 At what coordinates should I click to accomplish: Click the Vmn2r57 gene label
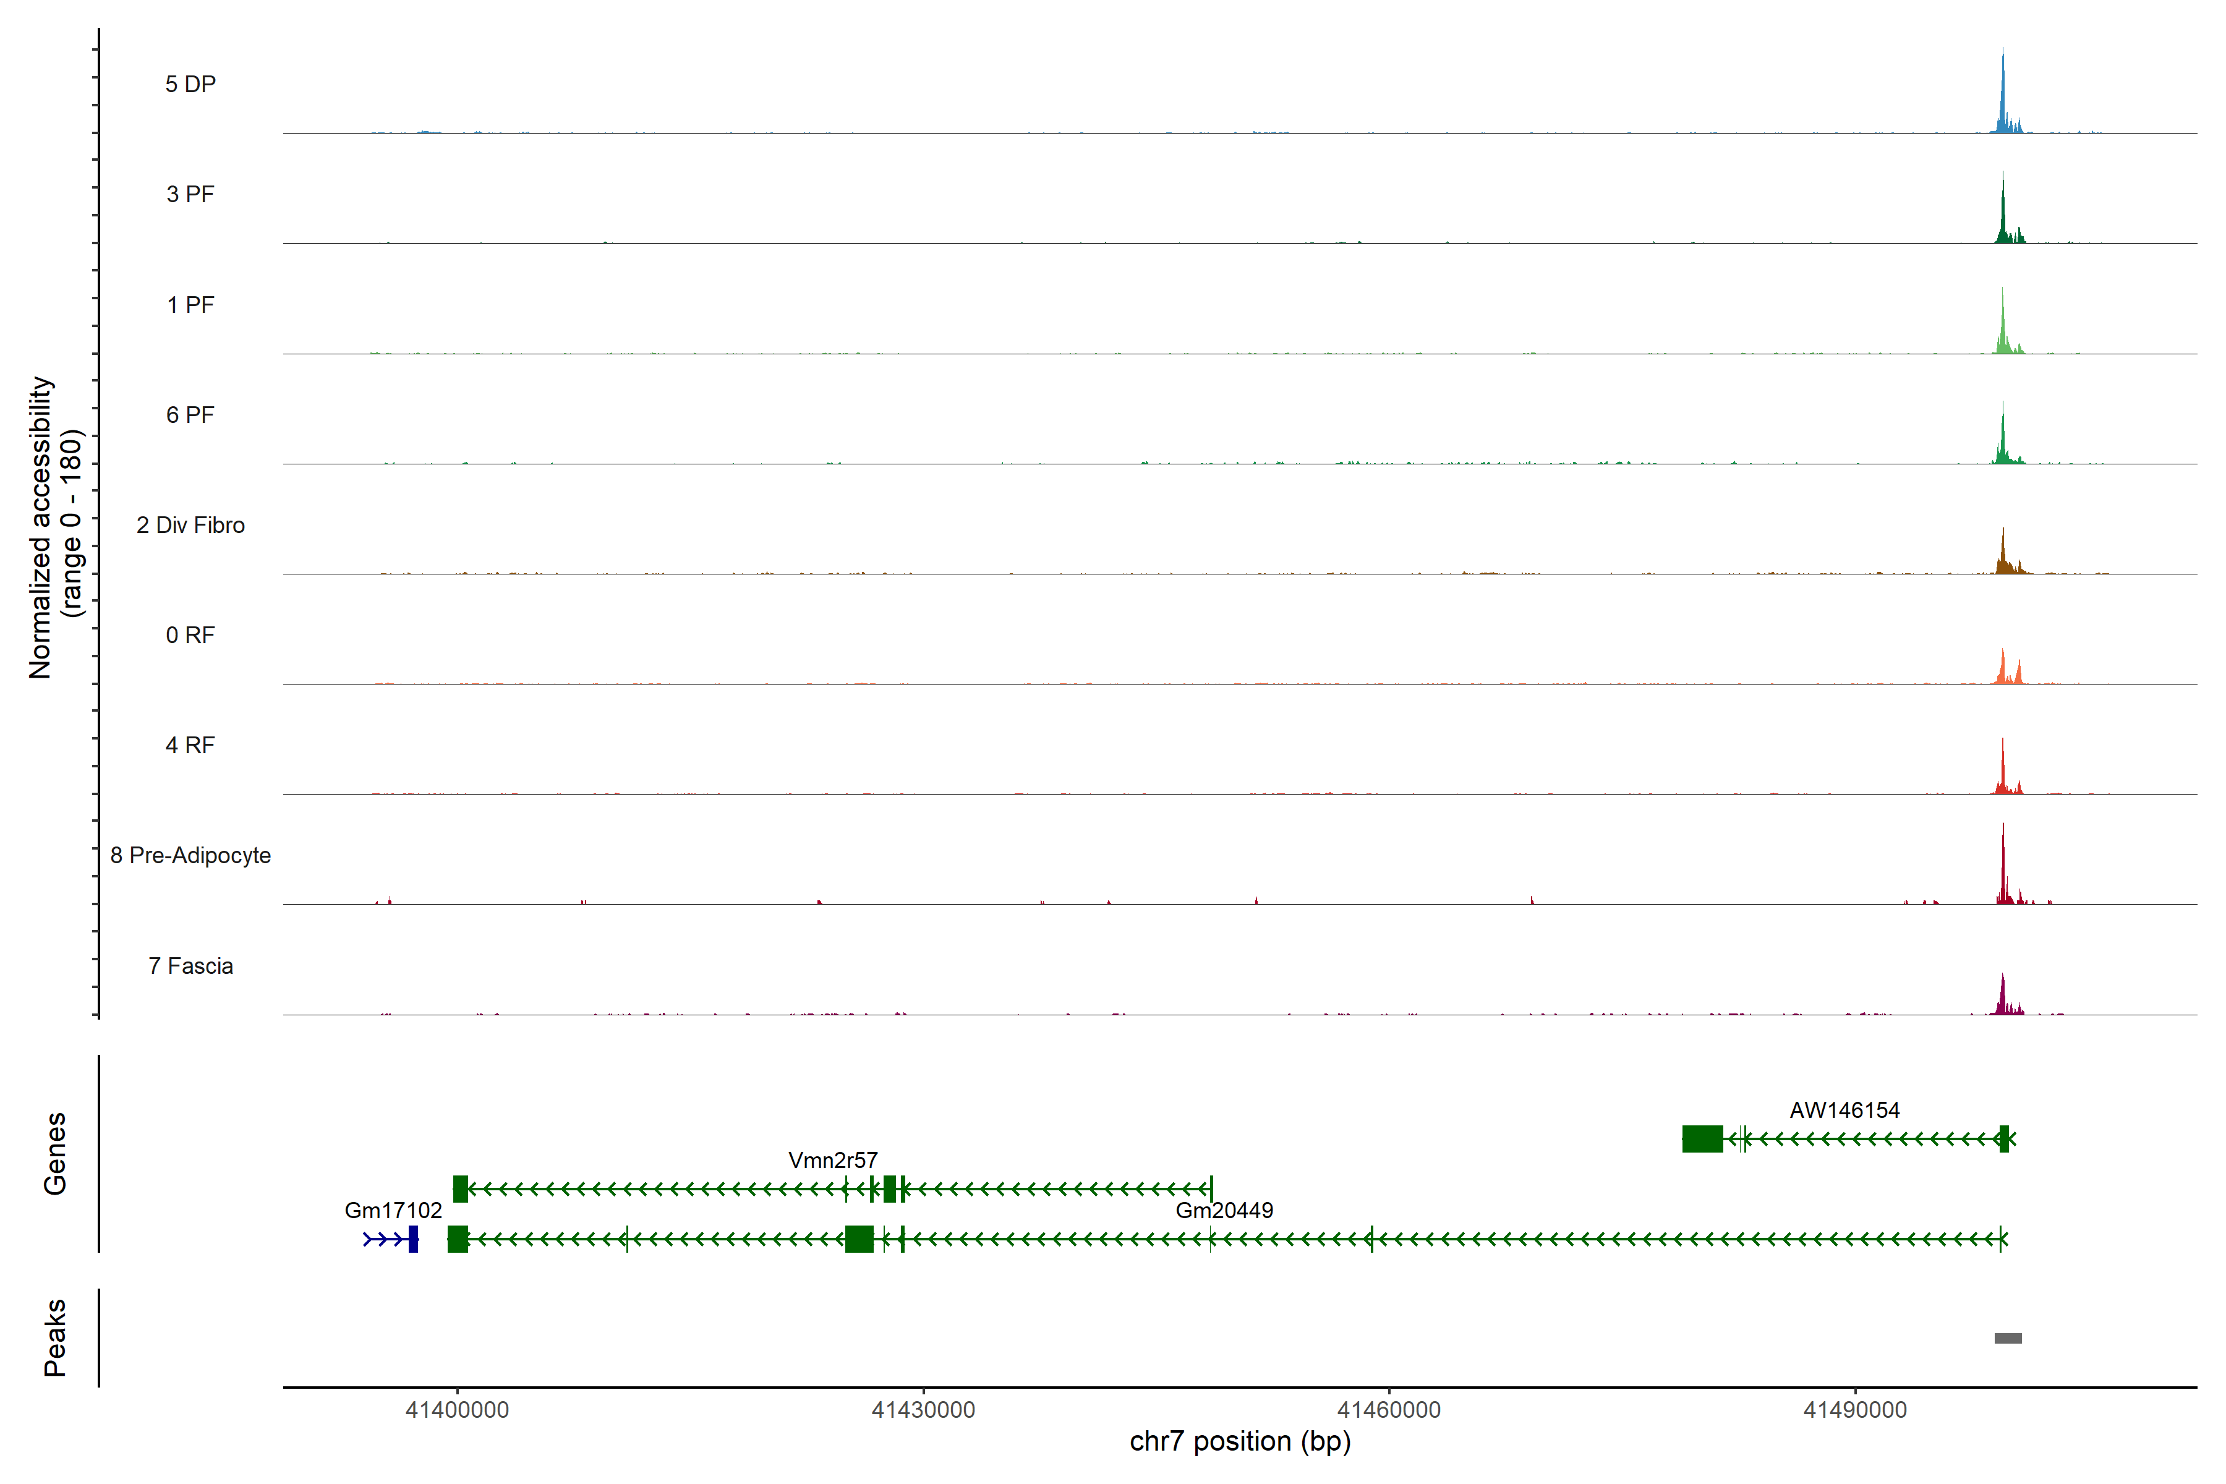[833, 1161]
